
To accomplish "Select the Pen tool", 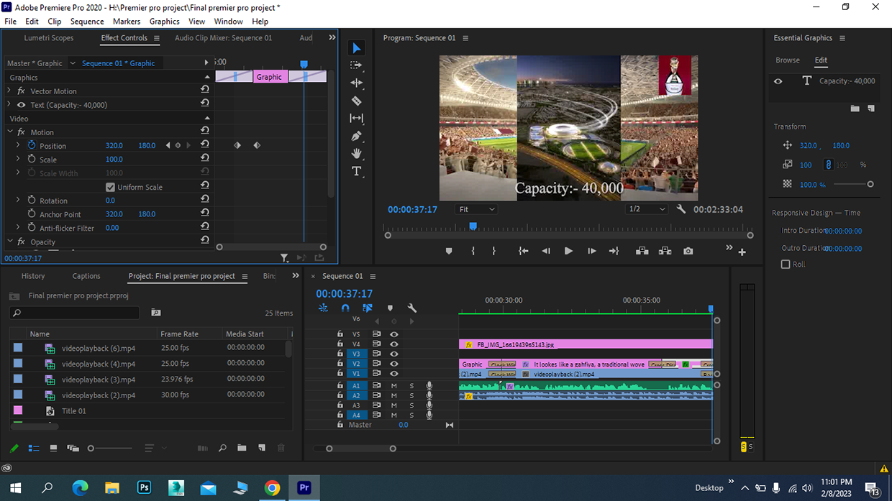I will (357, 136).
